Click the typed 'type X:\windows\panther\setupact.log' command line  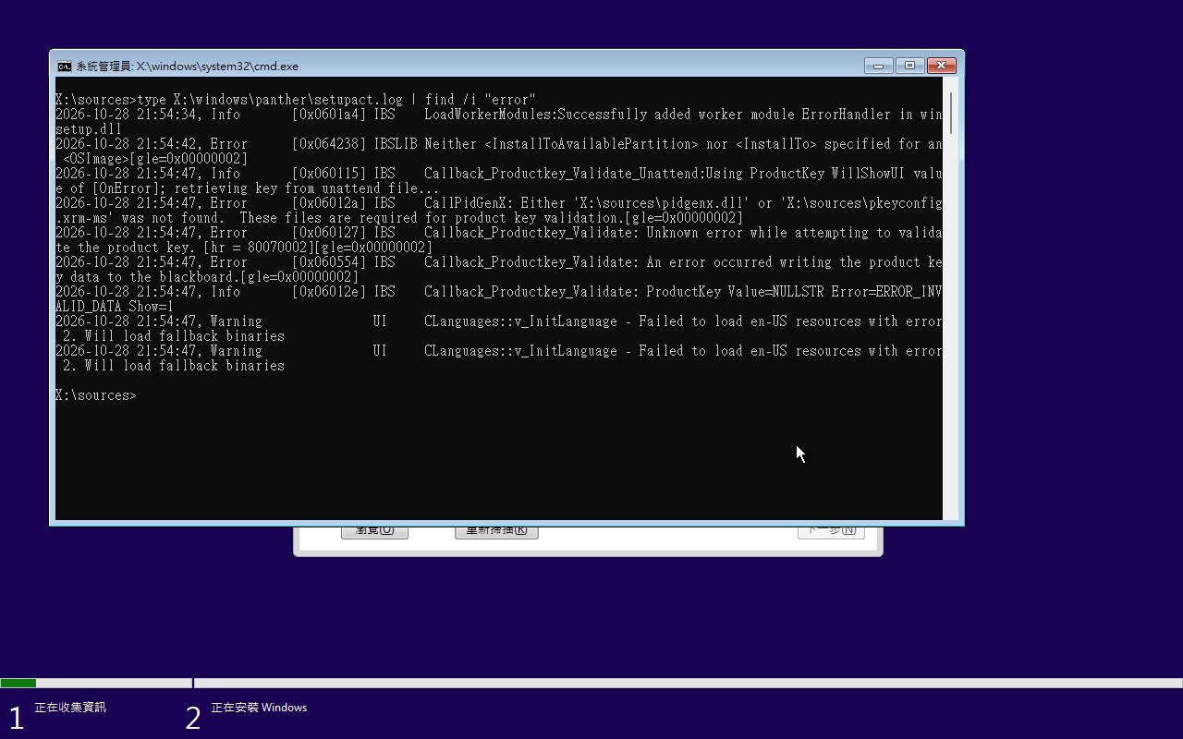tap(296, 100)
